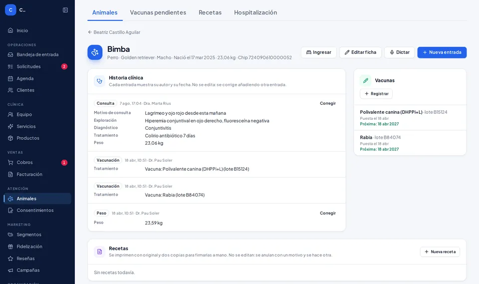Image resolution: width=479 pixels, height=284 pixels.
Task: Click the Recetas document icon
Action: coord(99,252)
